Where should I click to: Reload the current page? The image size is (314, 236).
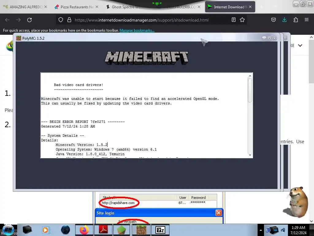tap(29, 20)
